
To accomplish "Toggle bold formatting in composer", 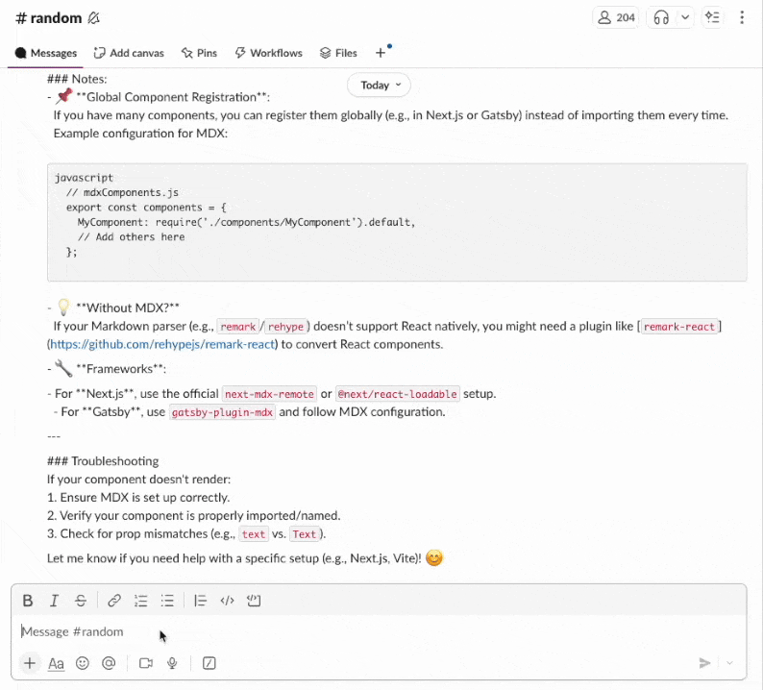I will (x=28, y=601).
